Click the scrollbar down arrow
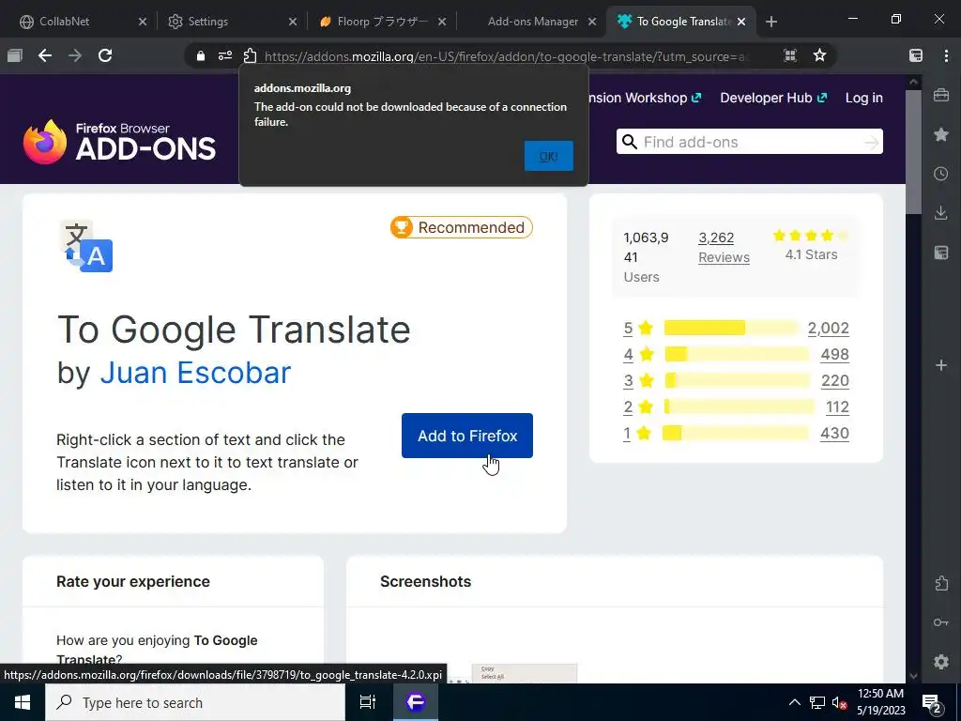The height and width of the screenshot is (721, 961). click(913, 676)
